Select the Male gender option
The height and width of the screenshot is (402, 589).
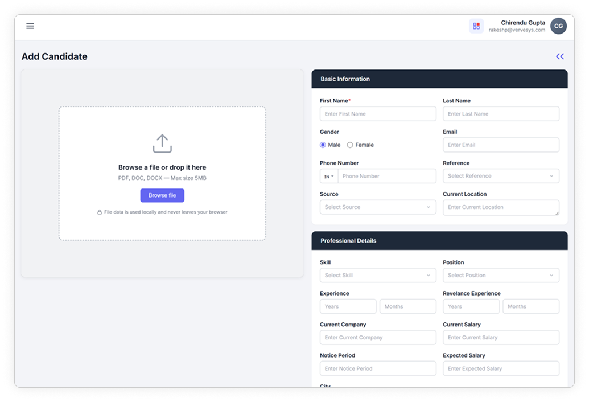(x=323, y=145)
